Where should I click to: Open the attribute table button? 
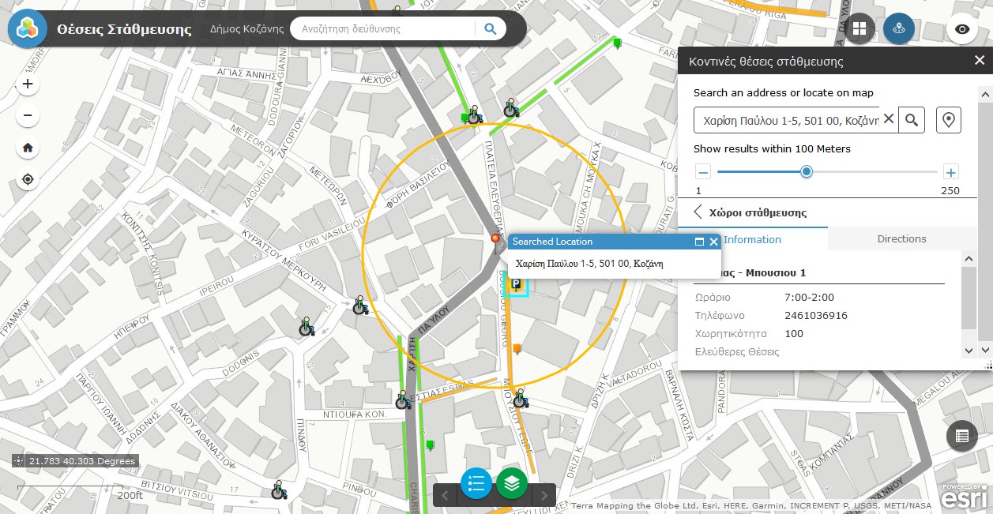[961, 435]
